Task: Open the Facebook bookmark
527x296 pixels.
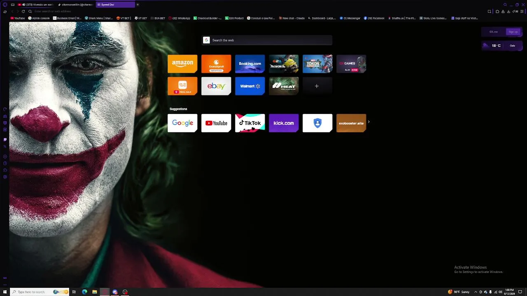Action: click(374, 18)
